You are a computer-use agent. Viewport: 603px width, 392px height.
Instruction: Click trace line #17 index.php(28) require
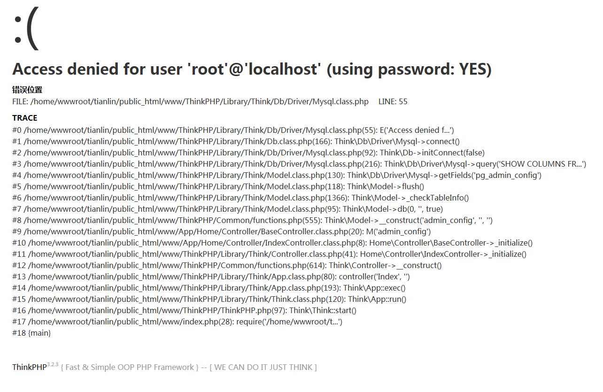(x=177, y=322)
